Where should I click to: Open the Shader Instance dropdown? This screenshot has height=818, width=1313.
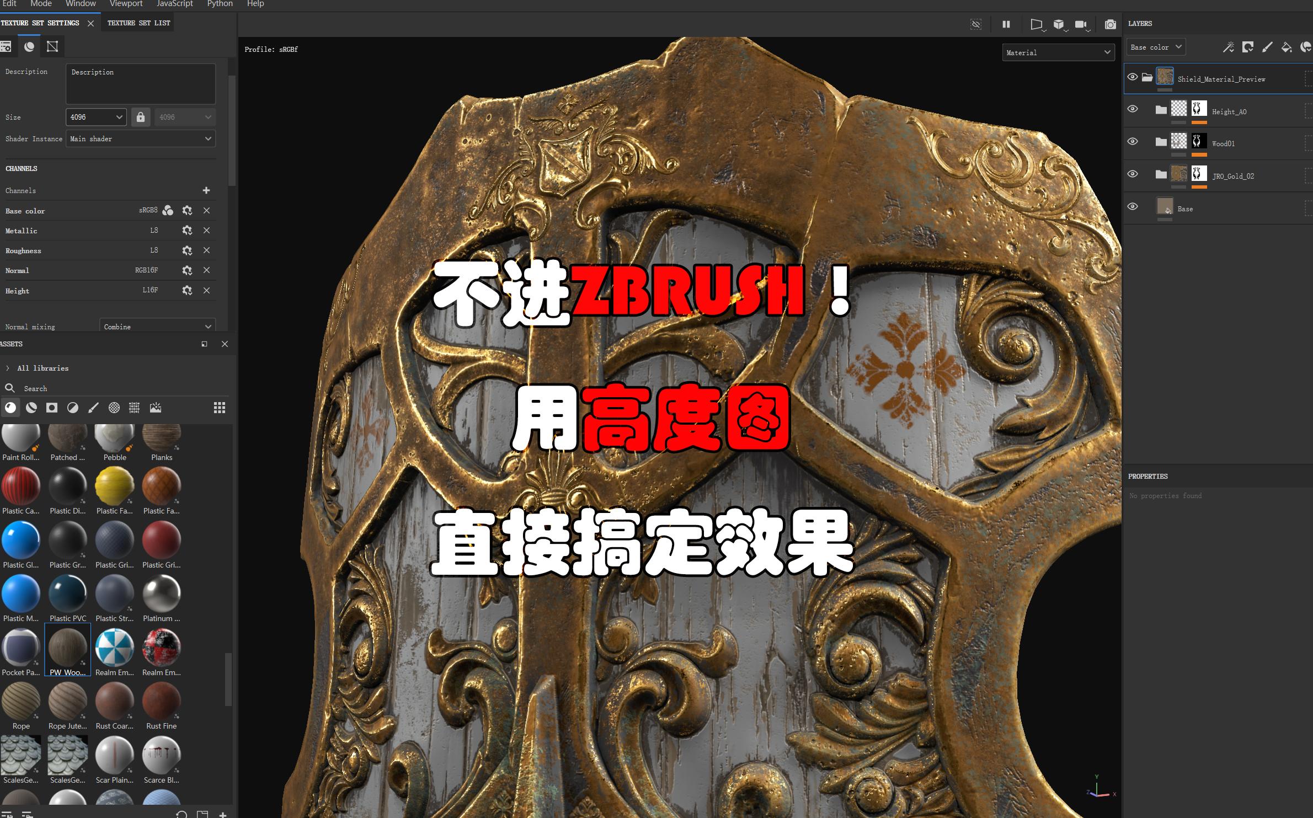tap(141, 139)
